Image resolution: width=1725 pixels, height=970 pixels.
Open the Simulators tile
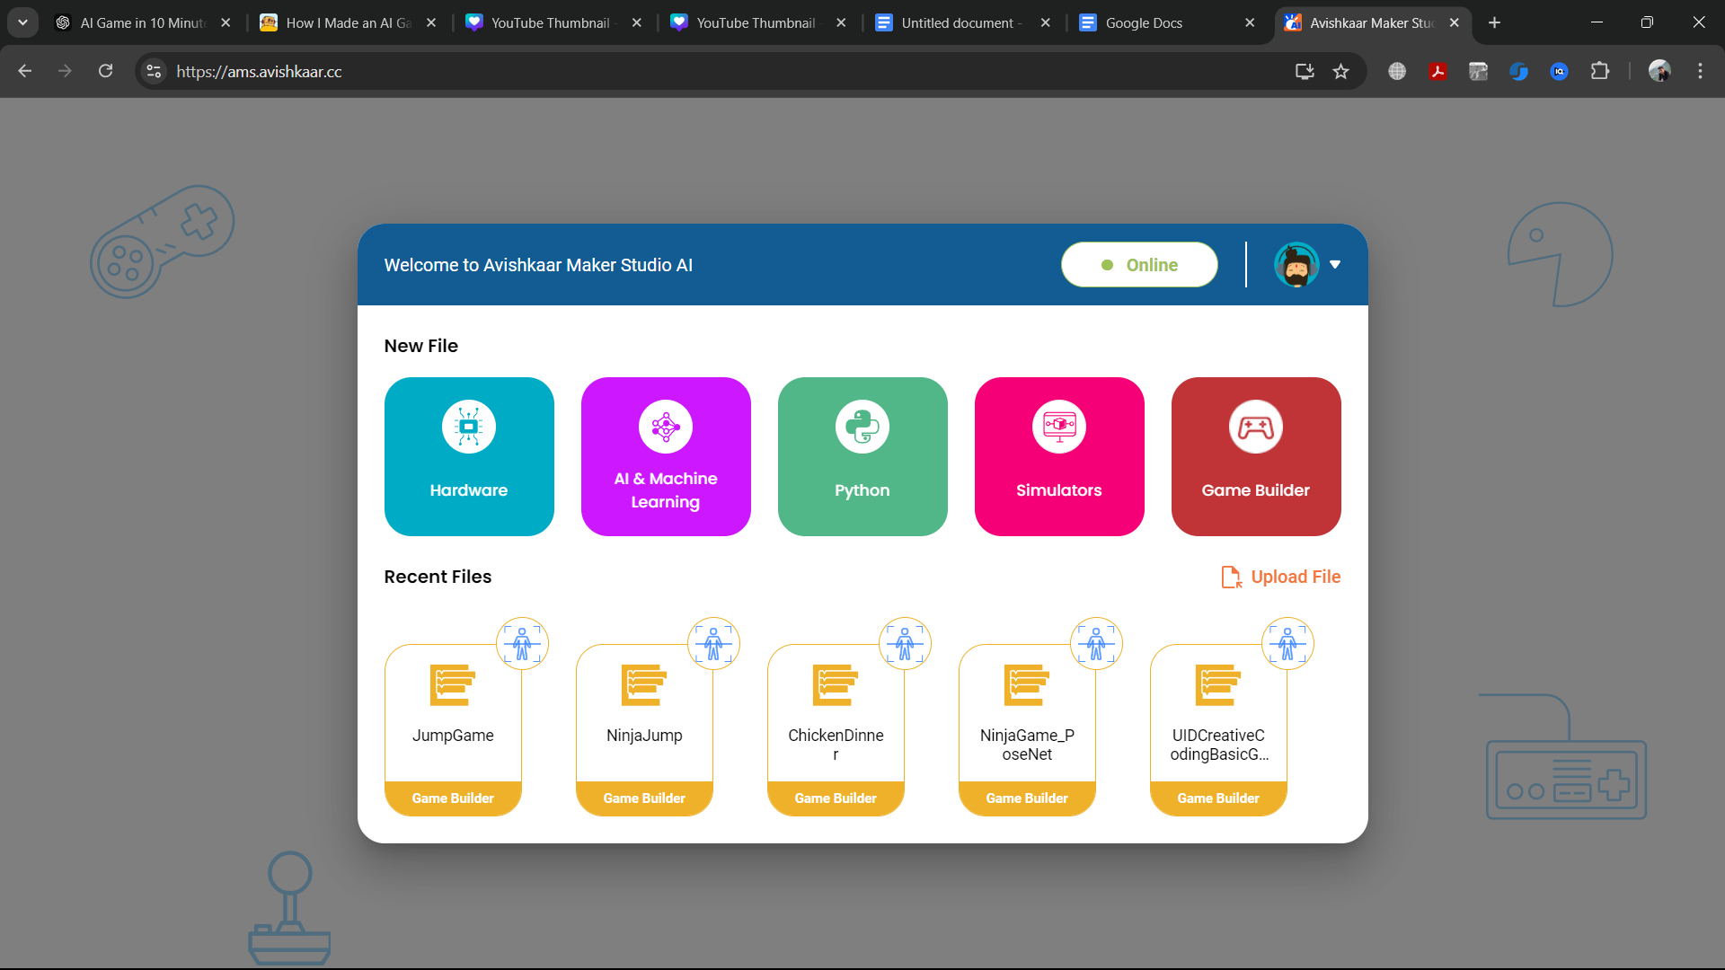pos(1059,456)
